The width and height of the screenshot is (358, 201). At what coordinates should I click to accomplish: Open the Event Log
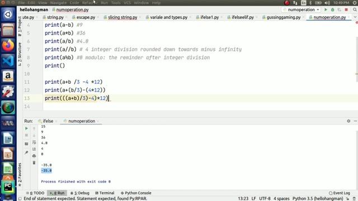click(x=340, y=193)
